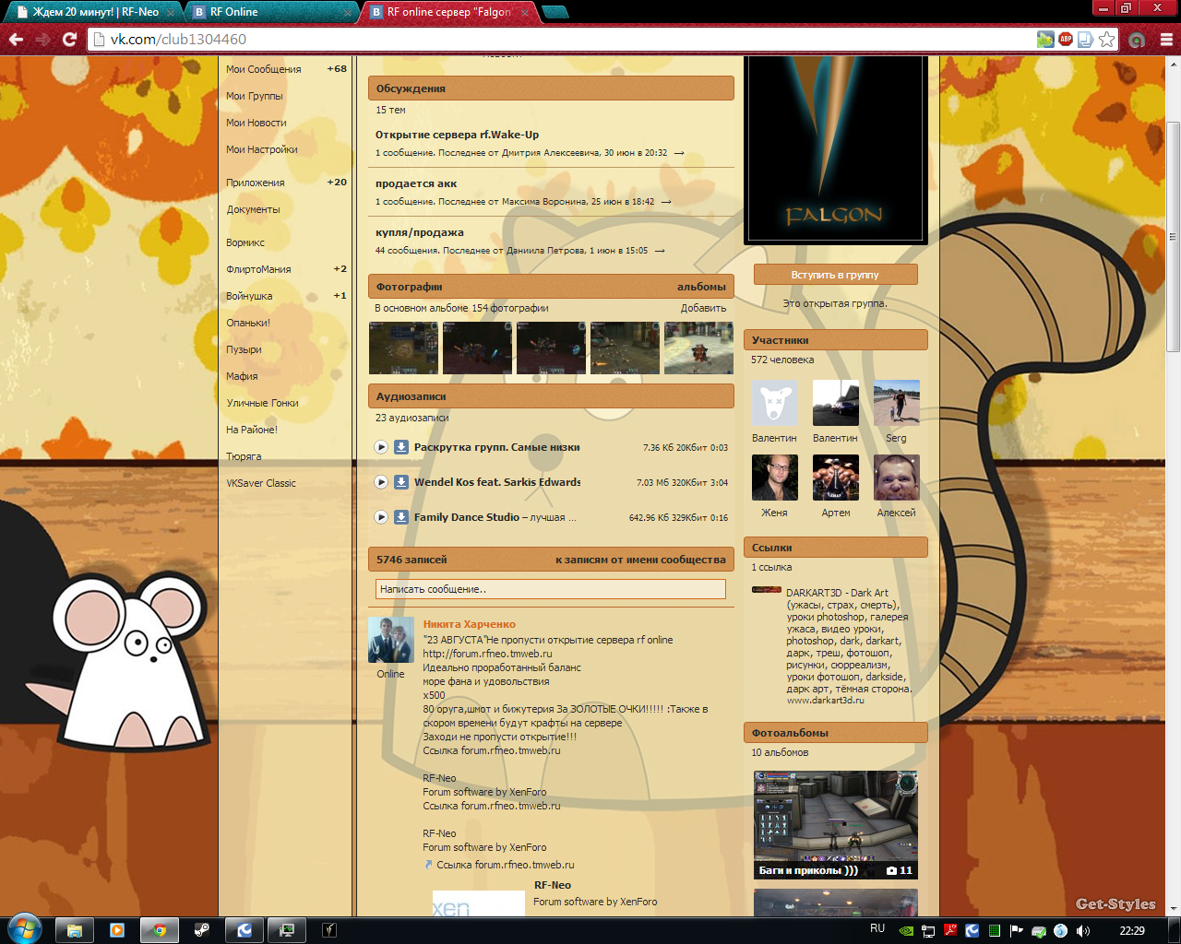Open Windows Explorer from taskbar
This screenshot has width=1181, height=944.
(75, 930)
